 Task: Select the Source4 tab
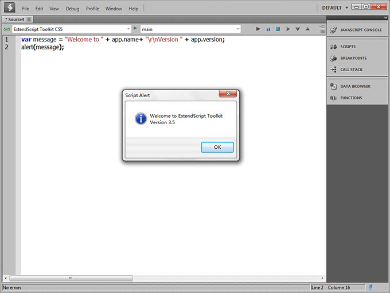click(15, 20)
